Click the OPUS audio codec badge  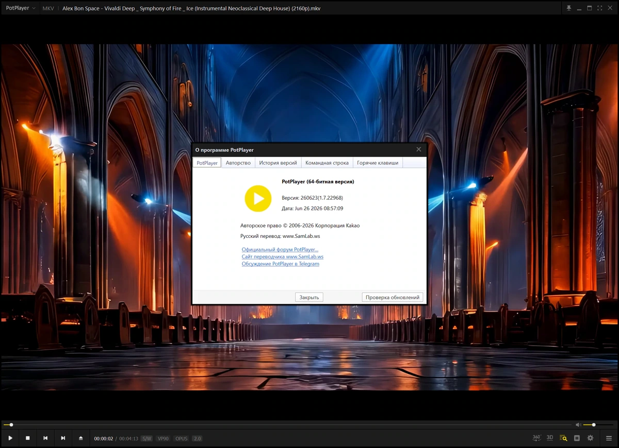[181, 439]
